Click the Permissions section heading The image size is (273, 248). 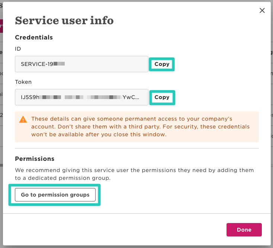[x=35, y=159]
